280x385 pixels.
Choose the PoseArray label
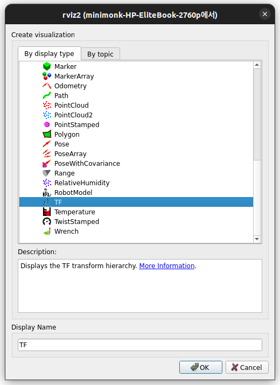[x=71, y=153]
